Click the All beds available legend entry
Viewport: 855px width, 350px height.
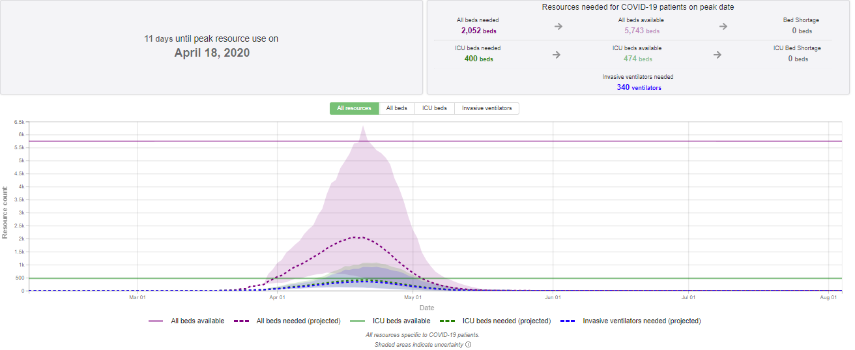point(186,321)
